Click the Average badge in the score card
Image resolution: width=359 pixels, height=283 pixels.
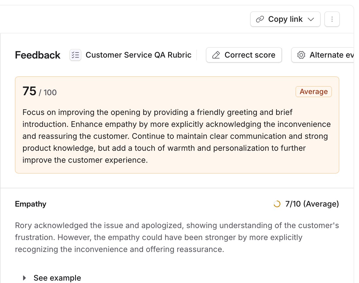(x=314, y=92)
